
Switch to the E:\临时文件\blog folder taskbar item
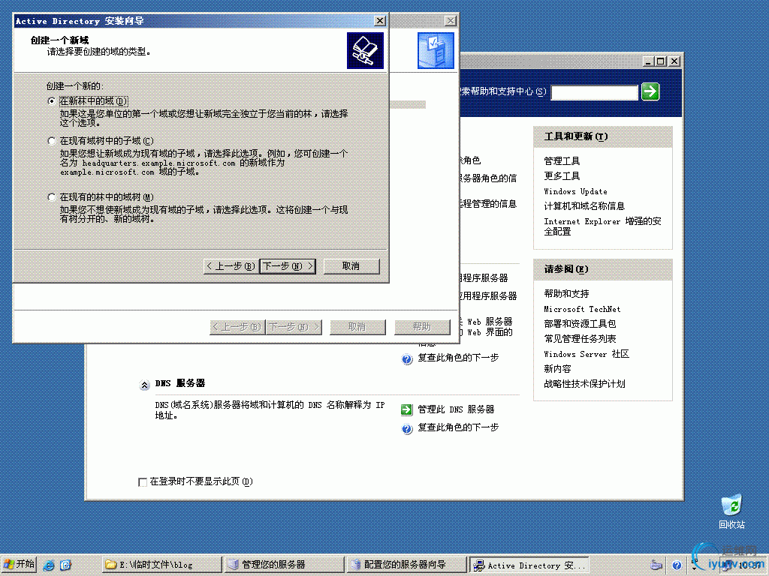pyautogui.click(x=161, y=565)
